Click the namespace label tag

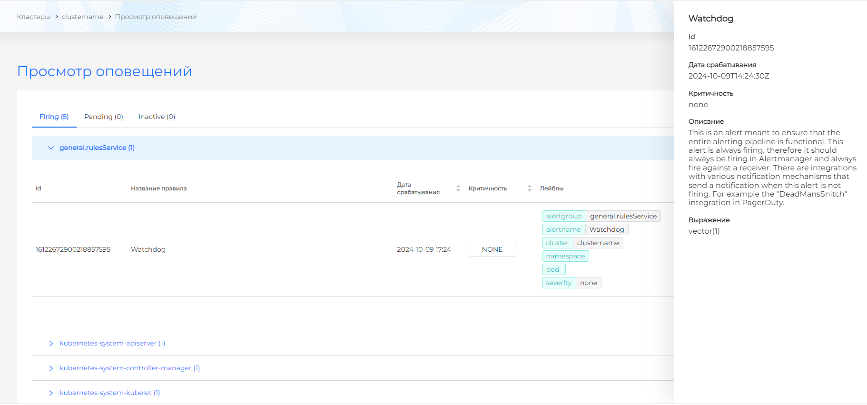pyautogui.click(x=565, y=256)
